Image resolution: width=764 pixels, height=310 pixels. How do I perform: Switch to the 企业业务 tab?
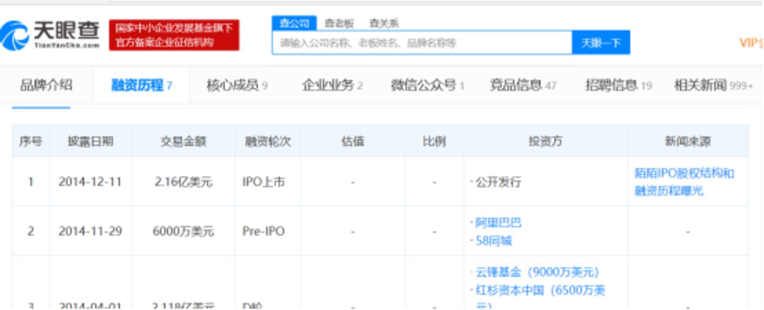click(333, 85)
